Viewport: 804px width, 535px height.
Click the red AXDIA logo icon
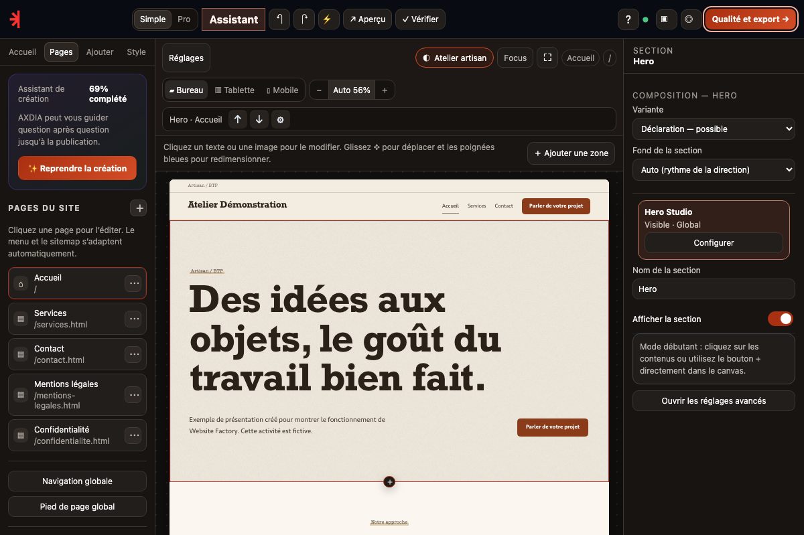click(15, 19)
